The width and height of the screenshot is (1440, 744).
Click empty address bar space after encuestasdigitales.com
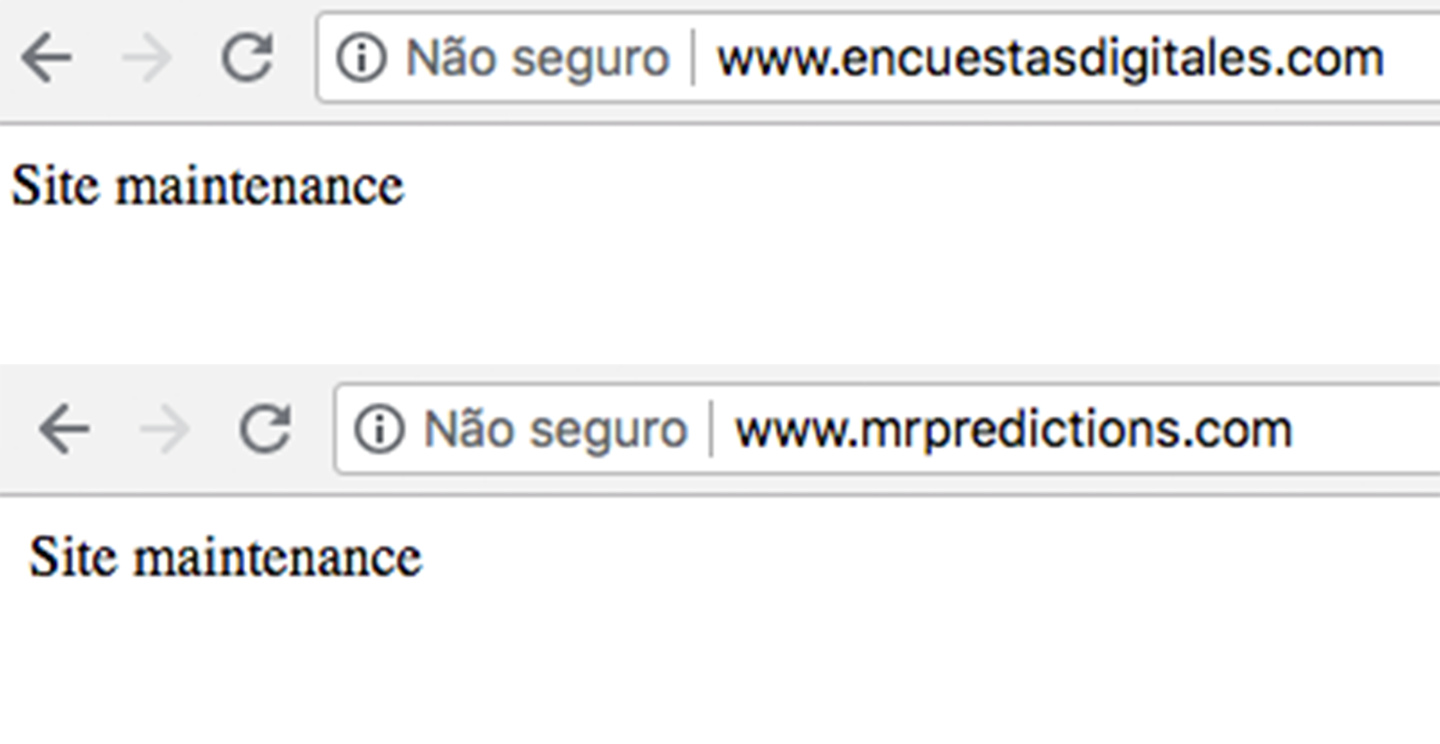[x=1414, y=58]
